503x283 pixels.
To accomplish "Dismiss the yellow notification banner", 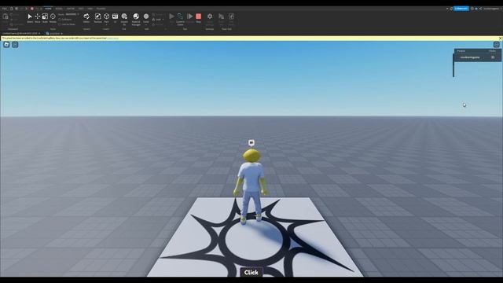I will pyautogui.click(x=500, y=39).
